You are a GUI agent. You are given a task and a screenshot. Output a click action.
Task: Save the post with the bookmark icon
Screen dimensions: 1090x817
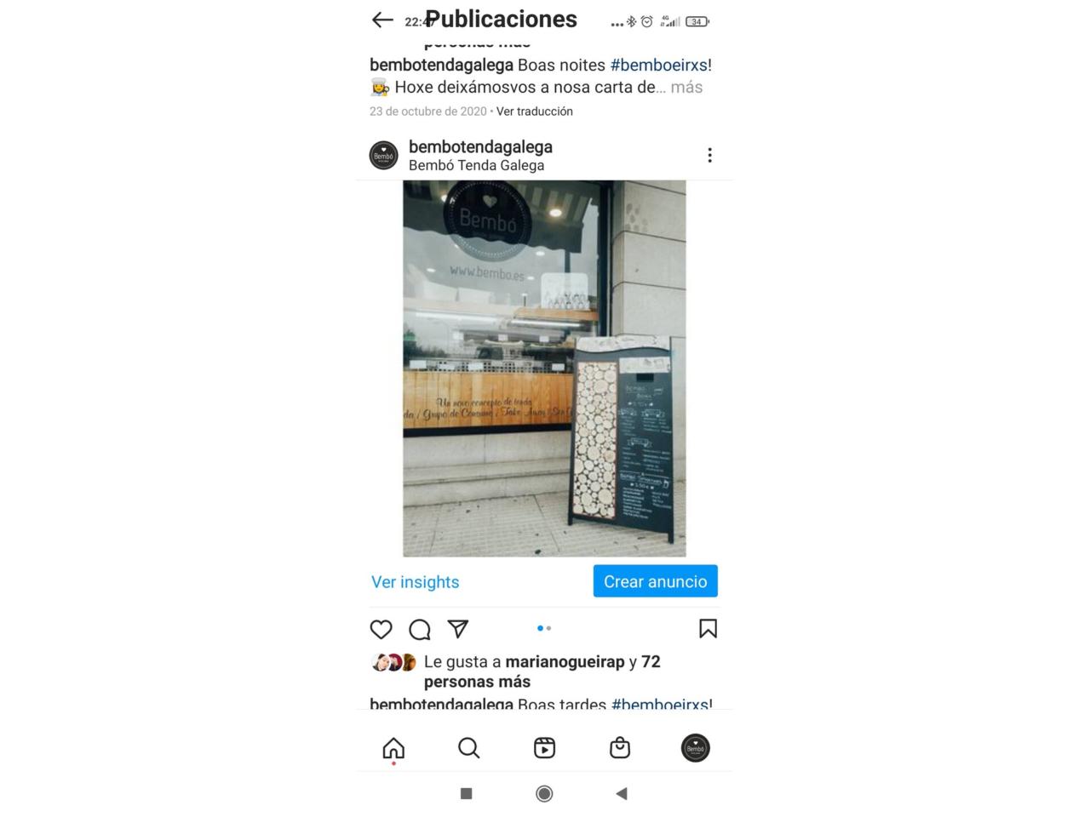point(708,628)
